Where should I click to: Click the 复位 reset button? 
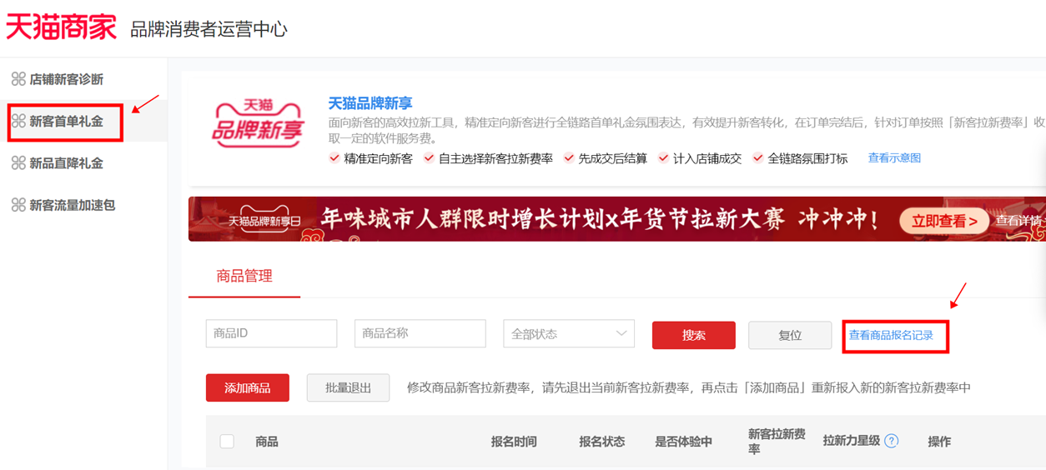[x=790, y=335]
